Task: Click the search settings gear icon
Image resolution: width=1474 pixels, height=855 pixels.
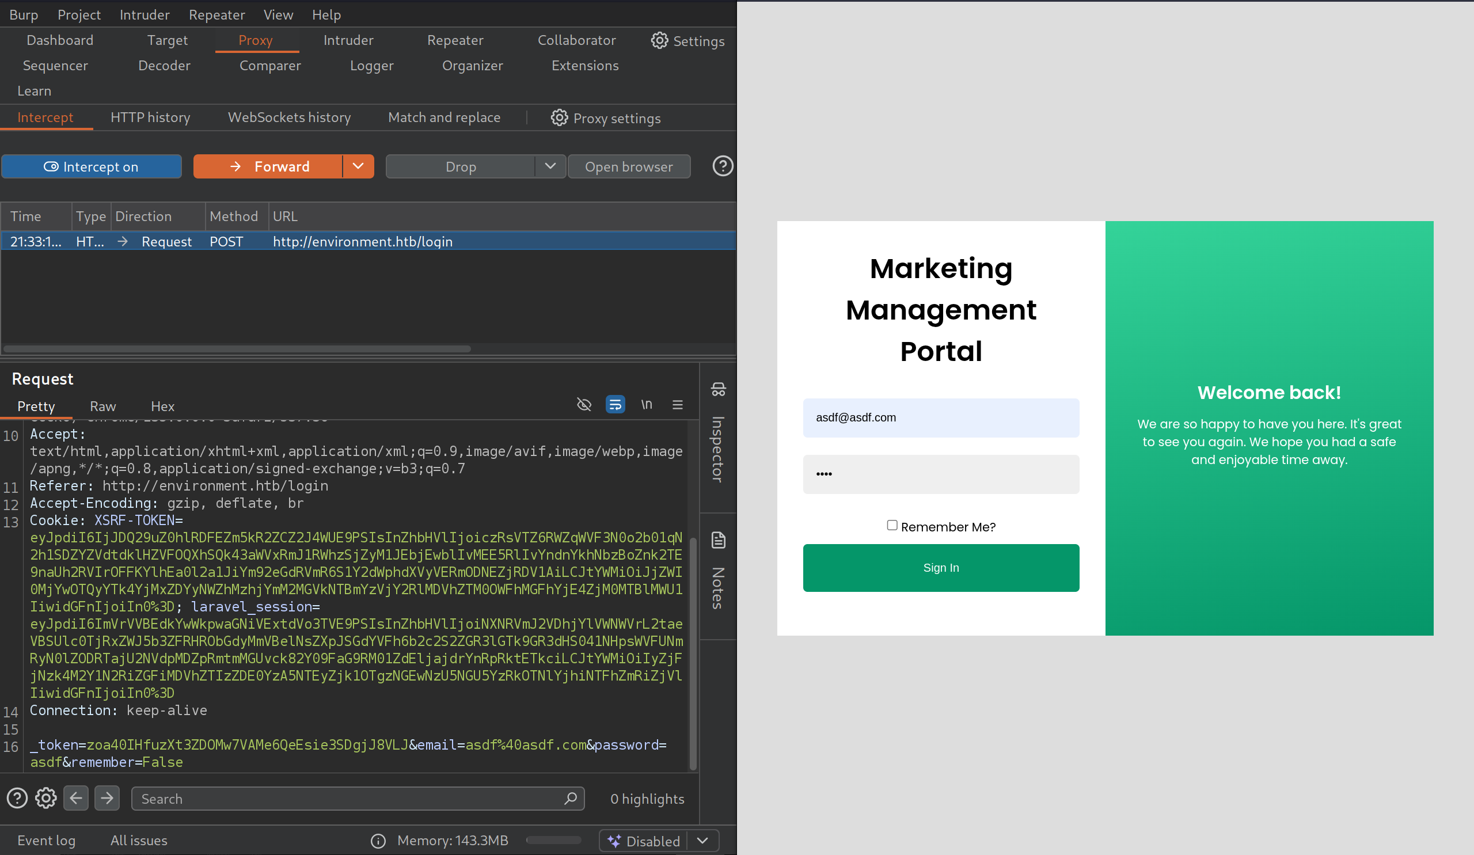Action: tap(45, 798)
